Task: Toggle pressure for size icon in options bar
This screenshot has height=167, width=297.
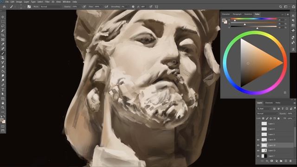Action: pyautogui.click(x=151, y=6)
